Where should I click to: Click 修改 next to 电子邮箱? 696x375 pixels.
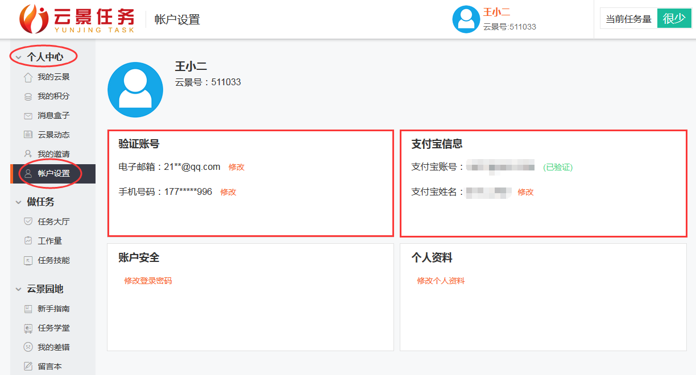click(237, 167)
